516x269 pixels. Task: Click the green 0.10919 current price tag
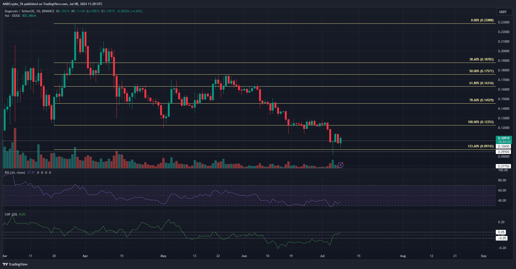pos(504,140)
